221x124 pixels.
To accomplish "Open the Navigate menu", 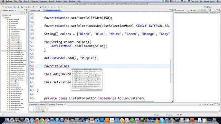I will [x=43, y=1].
